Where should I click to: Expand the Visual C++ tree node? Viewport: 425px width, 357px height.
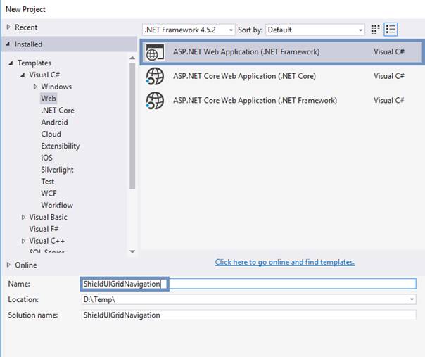(x=23, y=241)
